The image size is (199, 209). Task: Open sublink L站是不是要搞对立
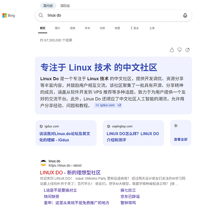60,190
